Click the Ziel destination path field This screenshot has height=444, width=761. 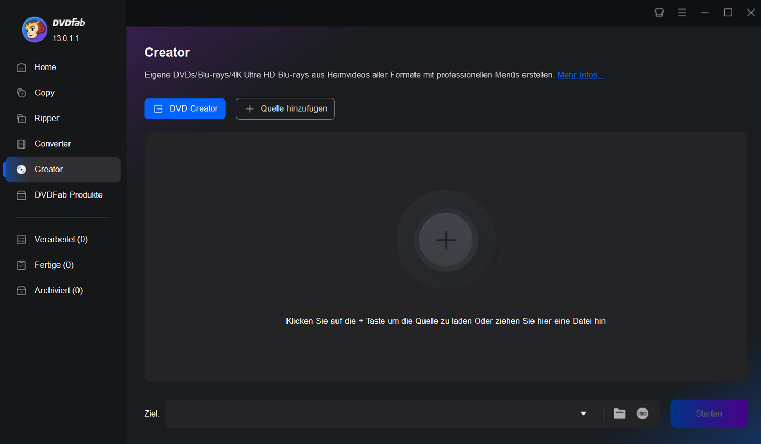(x=369, y=413)
